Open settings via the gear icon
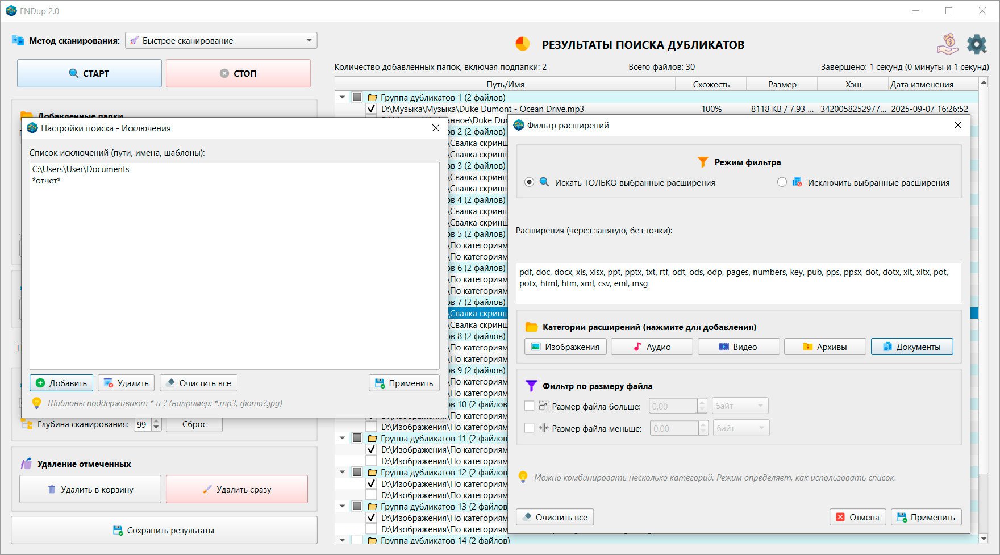 [x=977, y=44]
